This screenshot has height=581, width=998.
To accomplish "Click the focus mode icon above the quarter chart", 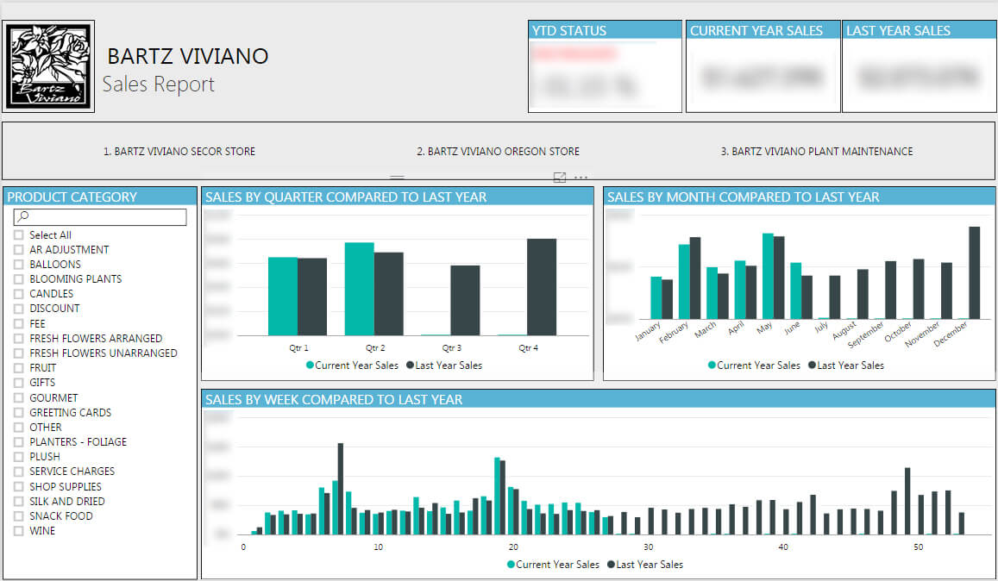I will pos(560,178).
